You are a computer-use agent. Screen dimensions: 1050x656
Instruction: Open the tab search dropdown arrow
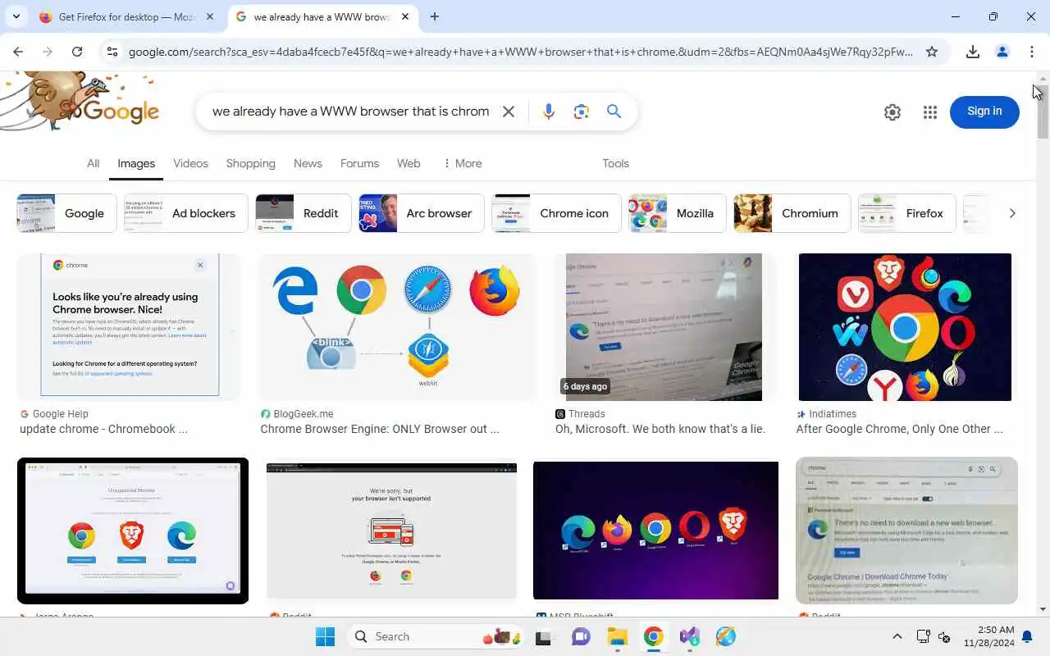click(x=16, y=16)
